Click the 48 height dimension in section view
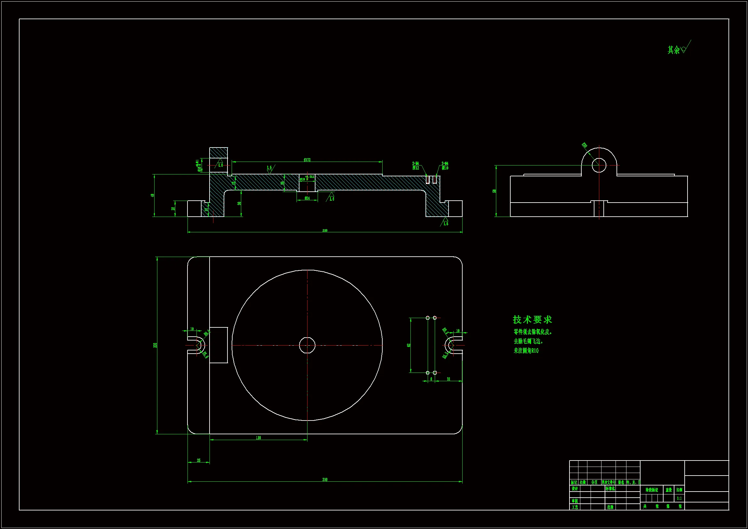Viewport: 748px width, 529px height. [x=152, y=195]
